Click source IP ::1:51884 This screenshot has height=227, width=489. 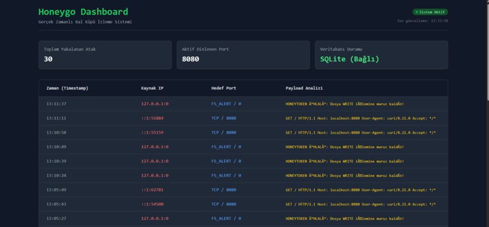[x=152, y=118]
